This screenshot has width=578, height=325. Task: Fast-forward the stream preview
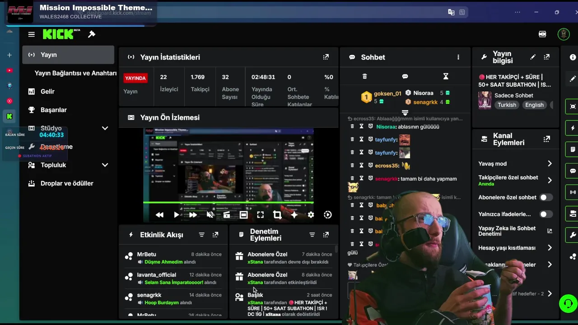coord(193,215)
